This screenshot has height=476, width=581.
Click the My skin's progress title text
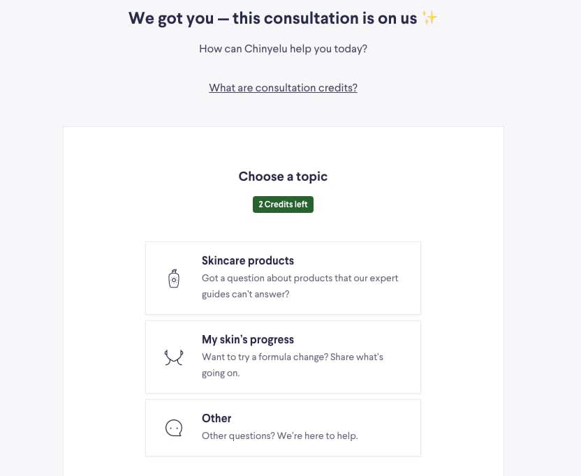pyautogui.click(x=248, y=339)
